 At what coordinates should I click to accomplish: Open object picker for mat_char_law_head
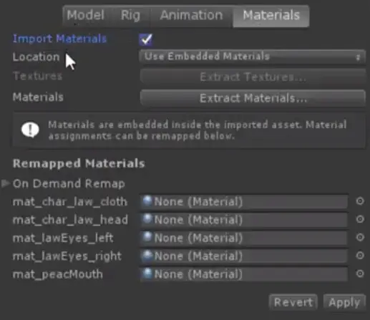pyautogui.click(x=360, y=219)
